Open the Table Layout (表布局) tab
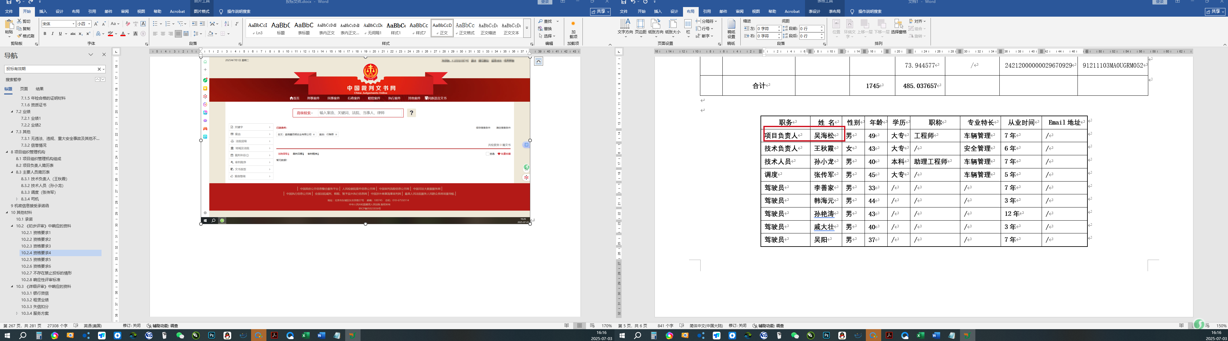The image size is (1228, 341). (x=834, y=12)
